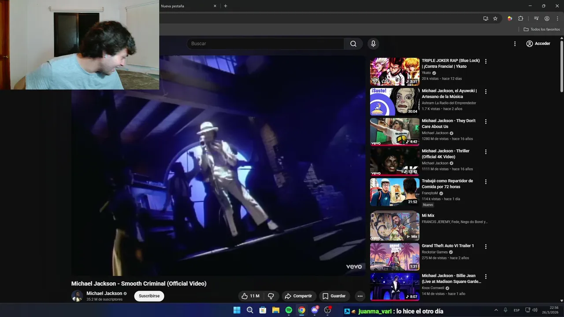Bookmark page with star icon

(x=495, y=18)
